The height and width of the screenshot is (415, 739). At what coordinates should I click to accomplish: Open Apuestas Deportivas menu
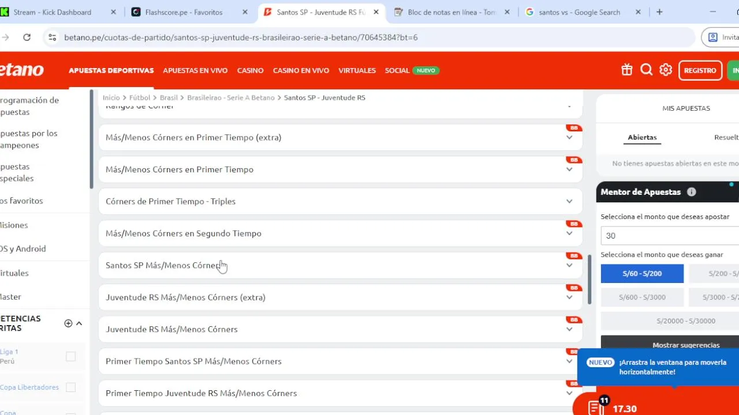pos(111,70)
